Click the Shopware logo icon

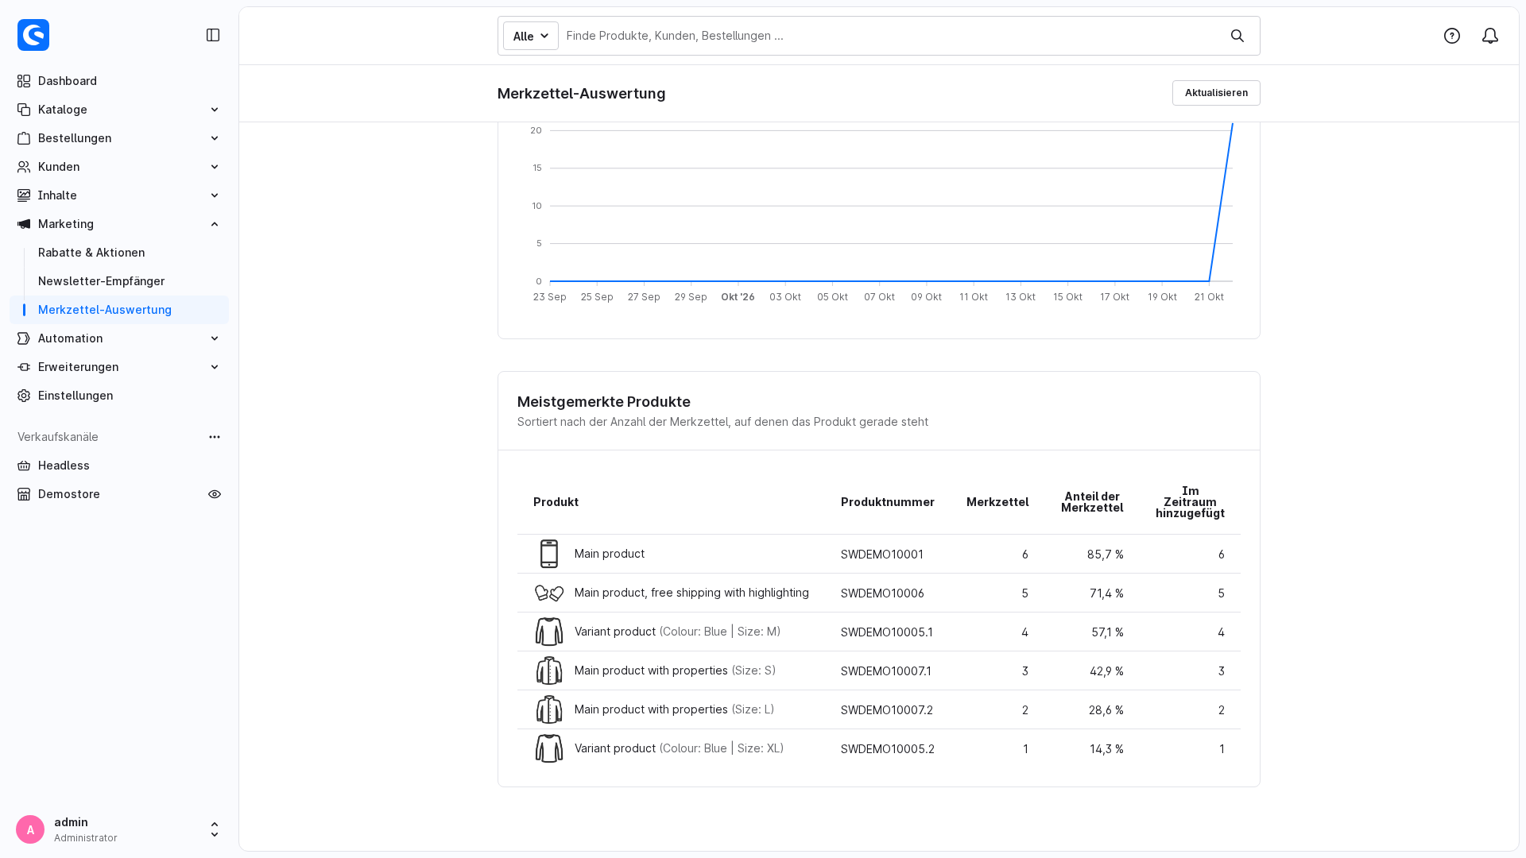(33, 35)
